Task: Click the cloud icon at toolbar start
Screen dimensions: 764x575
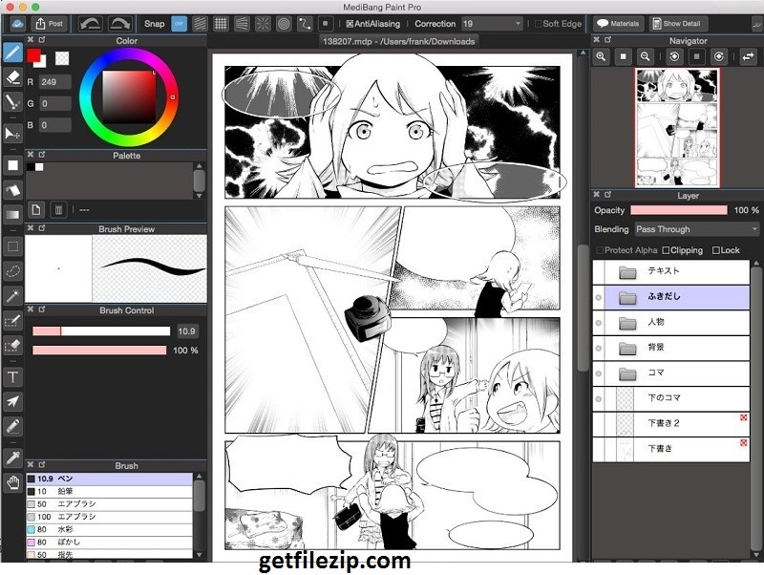Action: point(17,23)
